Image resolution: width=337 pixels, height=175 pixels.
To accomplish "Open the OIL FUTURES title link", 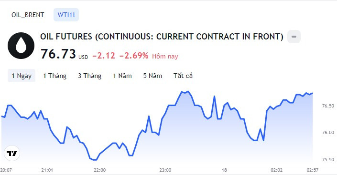I will pyautogui.click(x=162, y=37).
